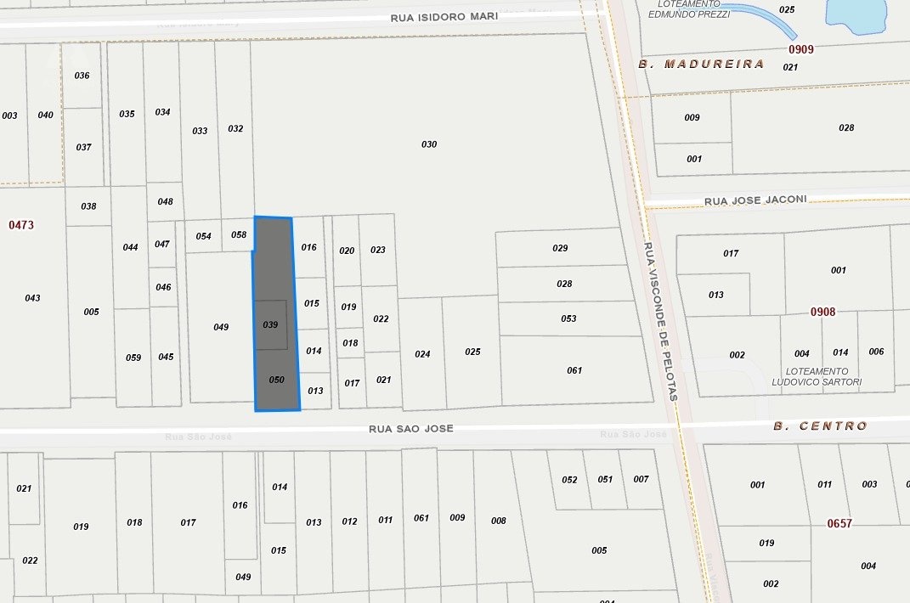
Task: Select block number 0473
Action: click(21, 225)
